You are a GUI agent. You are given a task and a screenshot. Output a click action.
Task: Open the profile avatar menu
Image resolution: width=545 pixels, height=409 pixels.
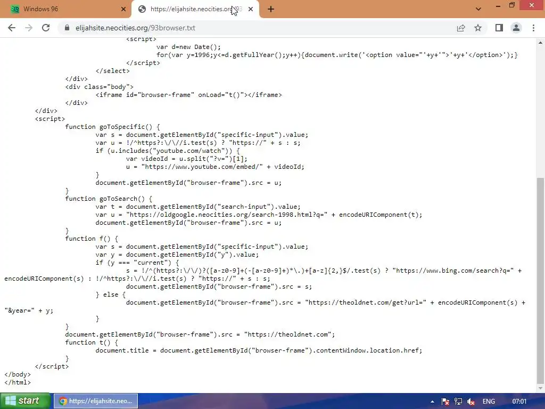[516, 28]
